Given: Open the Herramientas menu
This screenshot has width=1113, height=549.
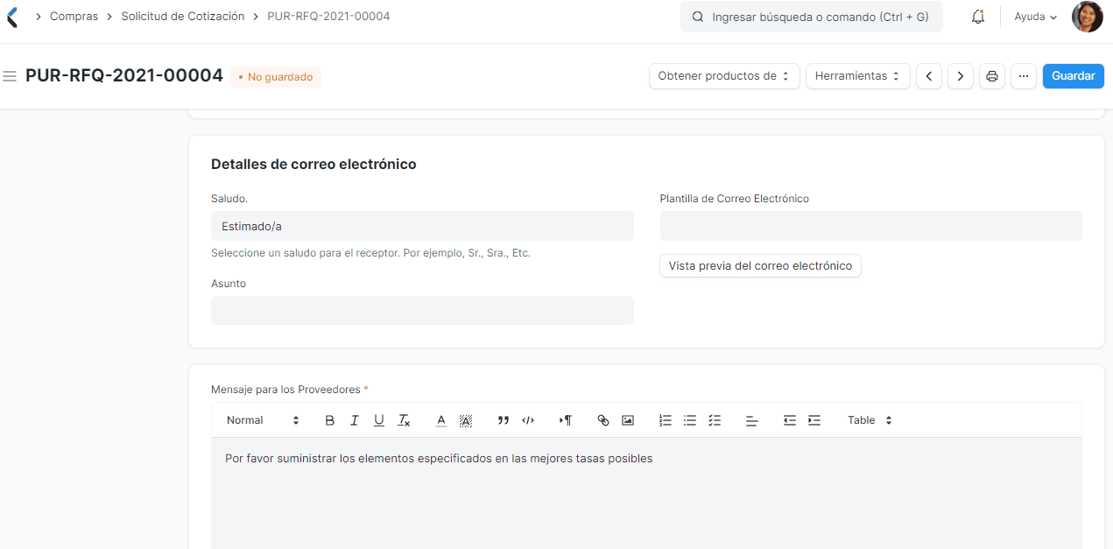Looking at the screenshot, I should click(x=857, y=76).
